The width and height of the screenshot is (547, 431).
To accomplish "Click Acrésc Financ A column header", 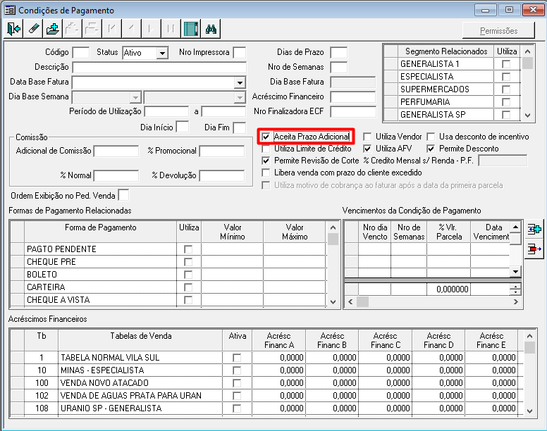I will click(278, 340).
